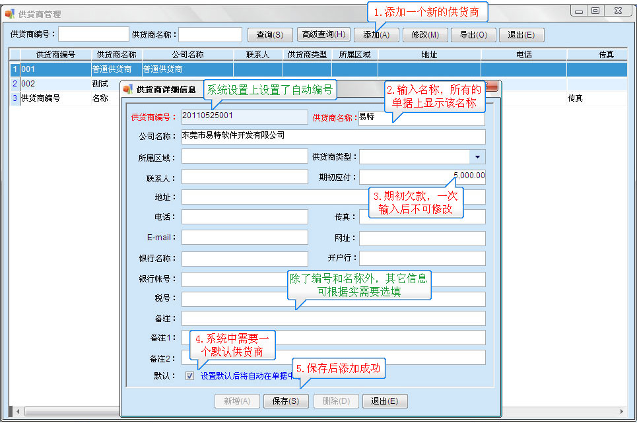Click the 公司名称 input field in dialog
This screenshot has height=423, width=637.
[333, 137]
